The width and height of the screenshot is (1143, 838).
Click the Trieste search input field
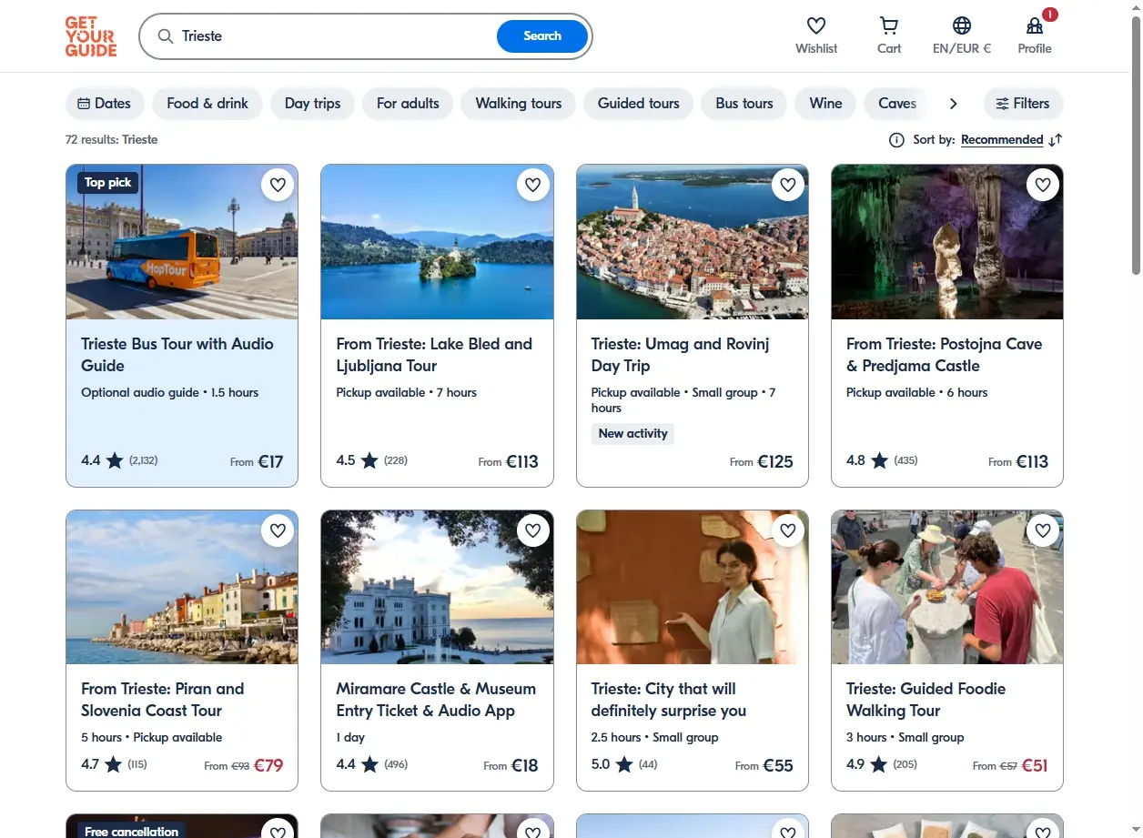(x=337, y=36)
